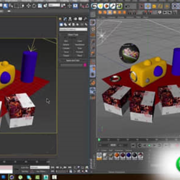180x180 pixels.
Task: Switch to the Modify command panel tab
Action: [65, 19]
